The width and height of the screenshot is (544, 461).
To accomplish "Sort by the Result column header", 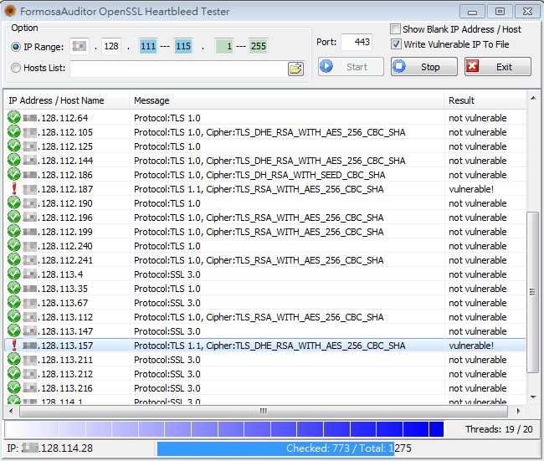I will [x=485, y=100].
